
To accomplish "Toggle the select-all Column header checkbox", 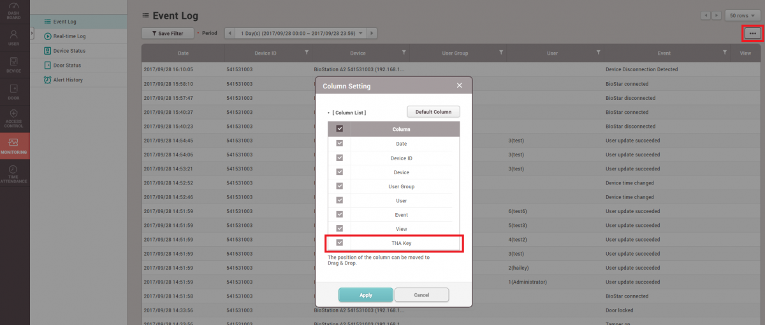I will pyautogui.click(x=339, y=128).
